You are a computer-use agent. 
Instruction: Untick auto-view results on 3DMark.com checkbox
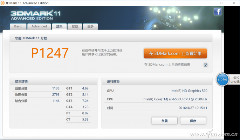point(206,65)
